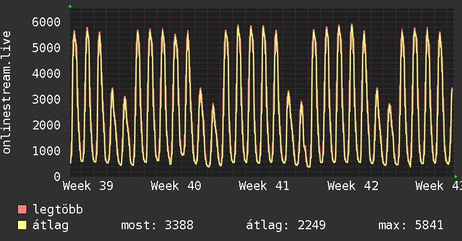Select the 'átlag: 2249' statistic
This screenshot has width=462, height=241.
pos(286,225)
